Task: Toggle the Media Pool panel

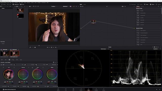Action: point(16,5)
